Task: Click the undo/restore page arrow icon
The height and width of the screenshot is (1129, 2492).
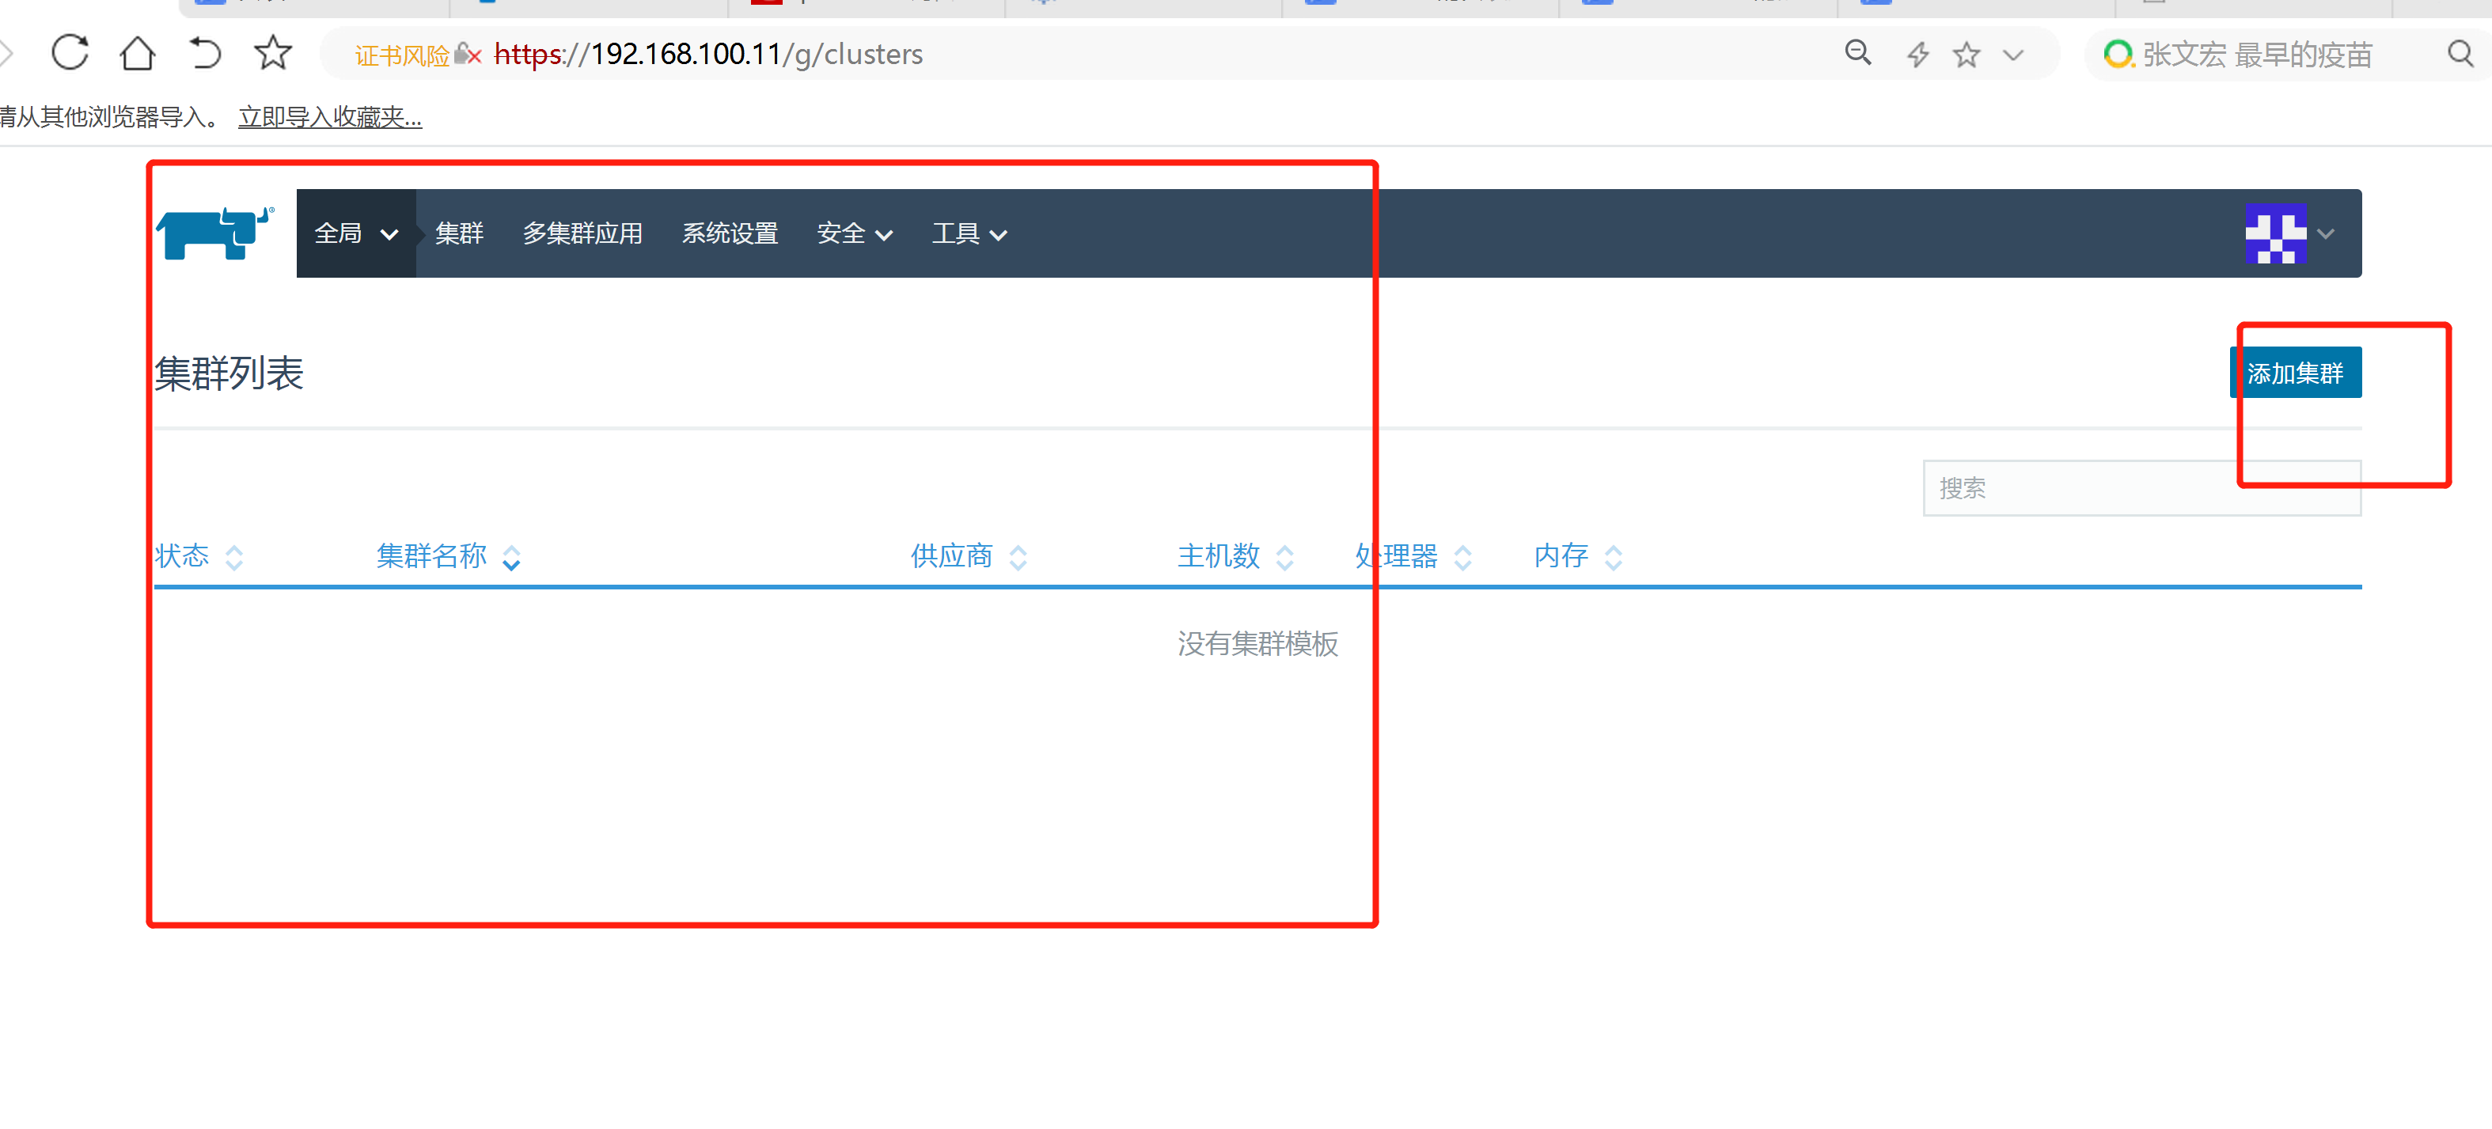Action: coord(205,53)
